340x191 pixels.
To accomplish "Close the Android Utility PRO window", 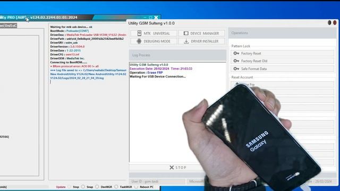I will coord(156,18).
